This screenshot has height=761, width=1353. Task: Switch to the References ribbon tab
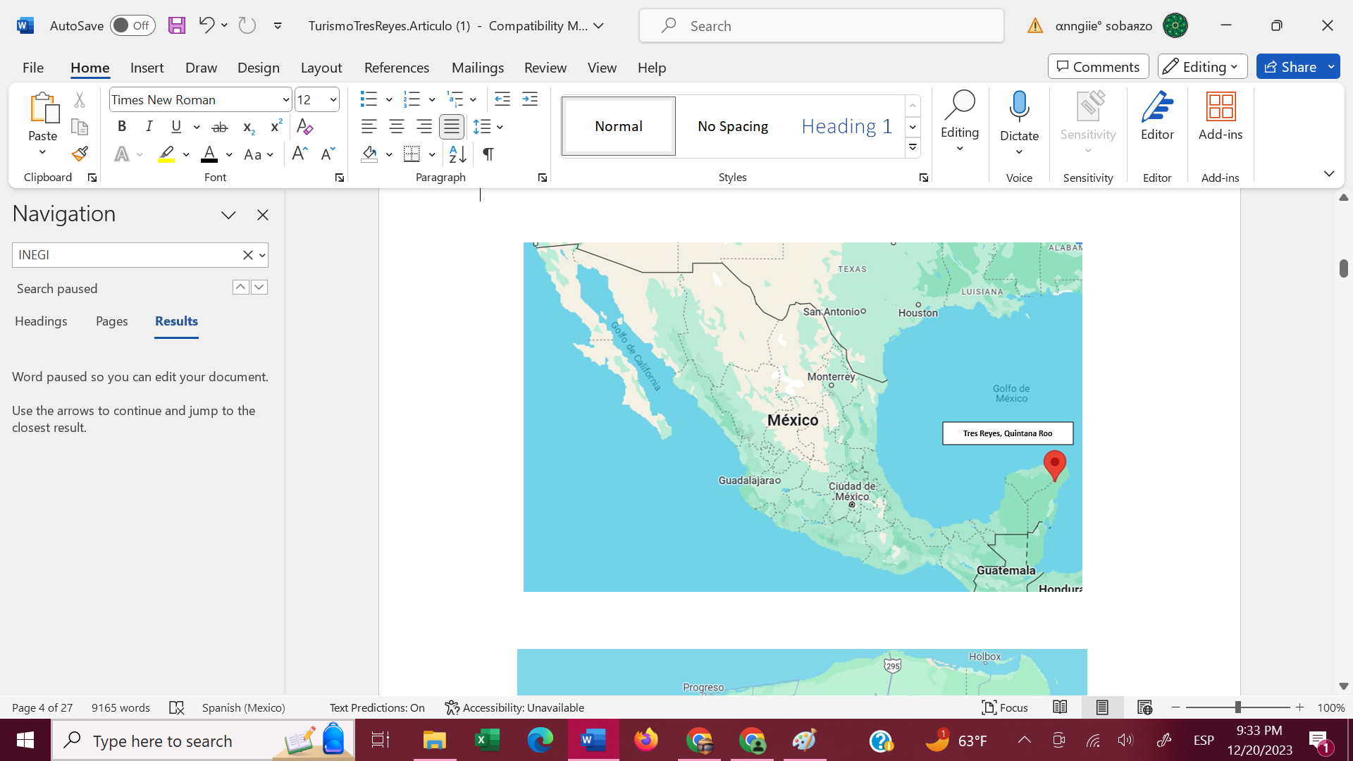397,67
